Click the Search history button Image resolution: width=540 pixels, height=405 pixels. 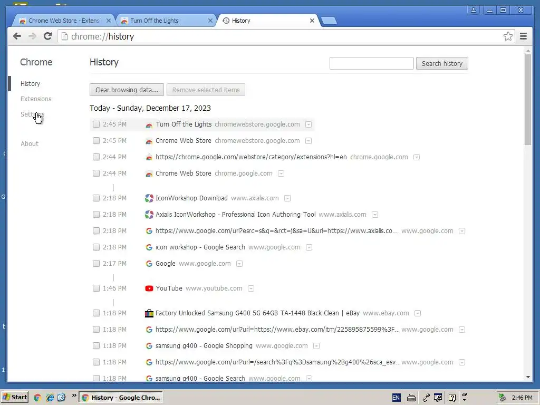tap(442, 63)
